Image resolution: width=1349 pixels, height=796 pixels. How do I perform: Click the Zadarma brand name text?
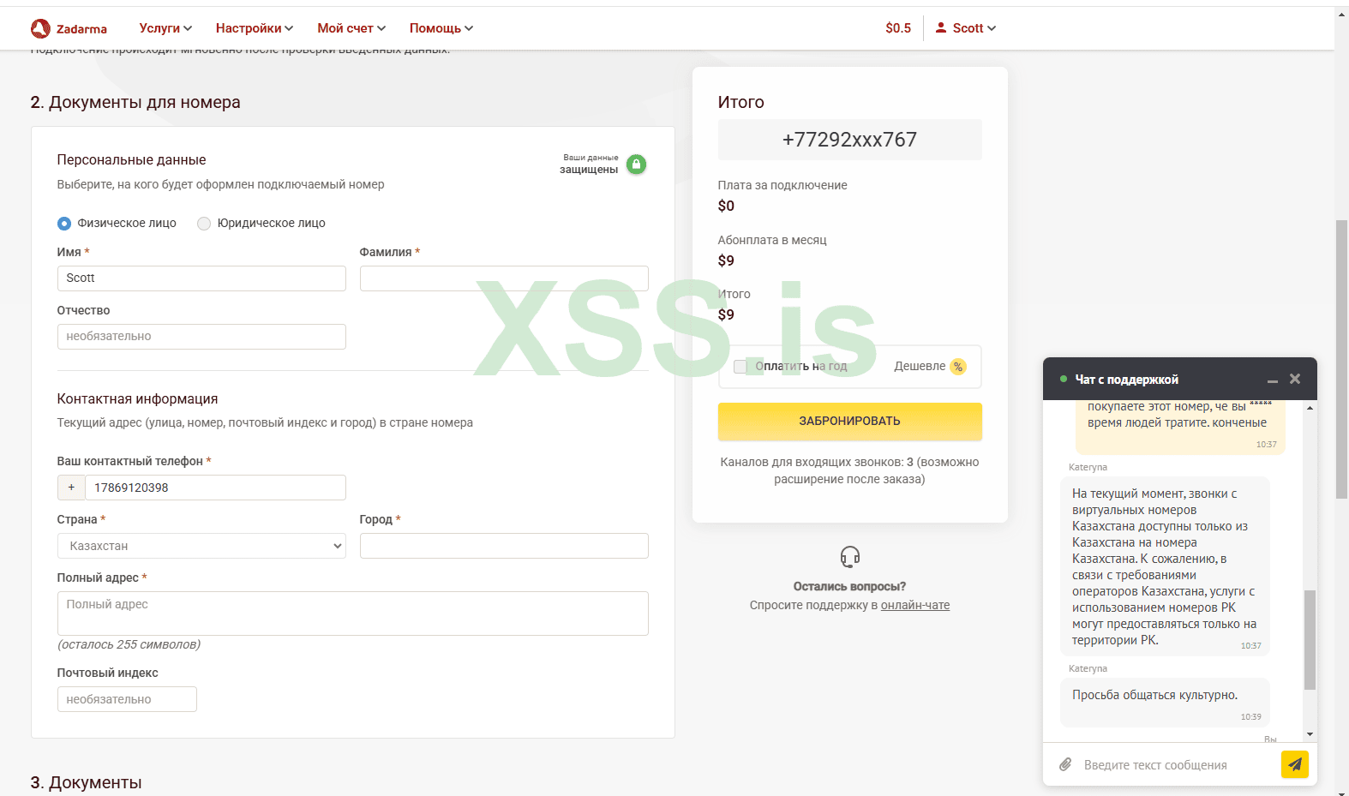coord(82,29)
